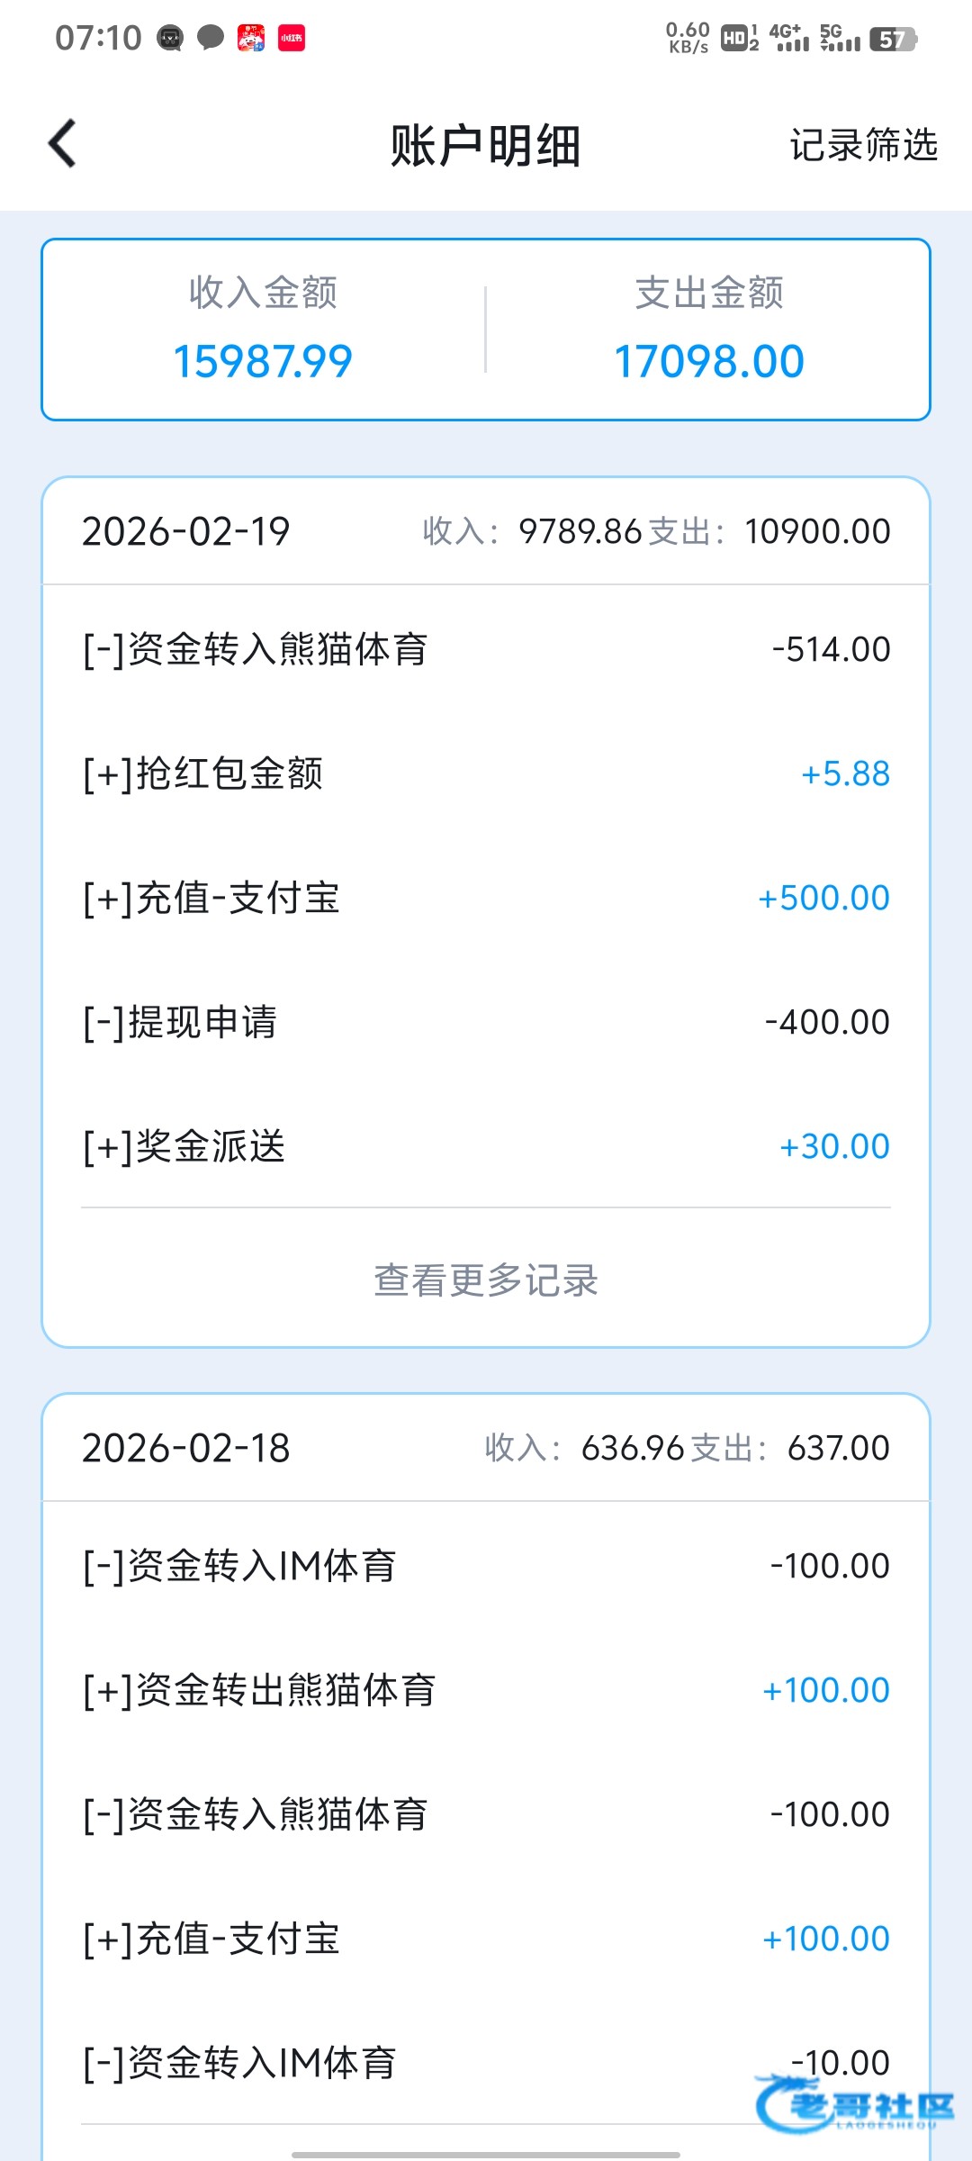Open the 记录筛选 record filter
The image size is (972, 2161).
pyautogui.click(x=863, y=145)
